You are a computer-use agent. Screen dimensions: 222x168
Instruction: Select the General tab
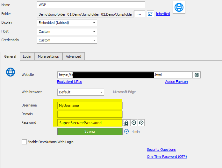click(10, 56)
